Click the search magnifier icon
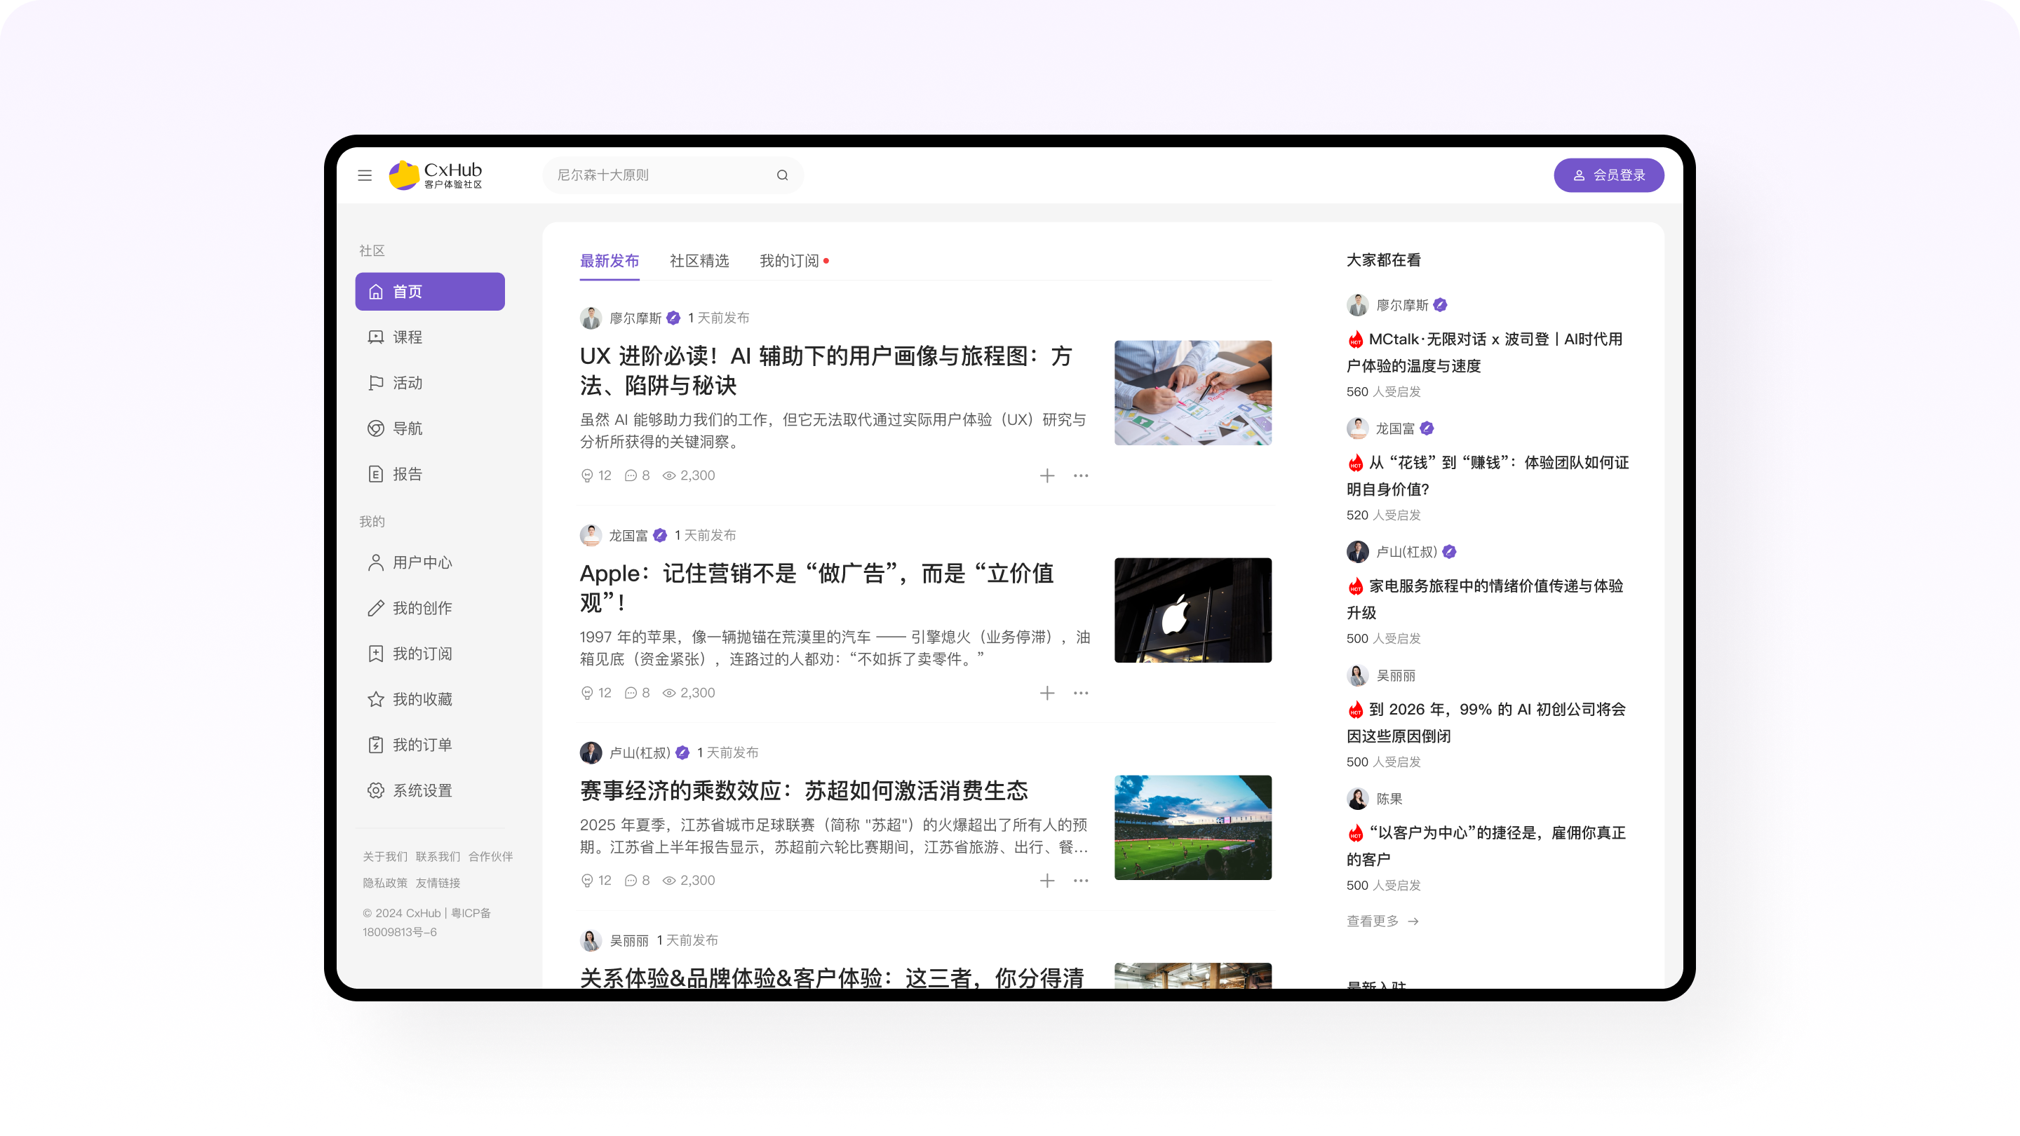 (782, 175)
